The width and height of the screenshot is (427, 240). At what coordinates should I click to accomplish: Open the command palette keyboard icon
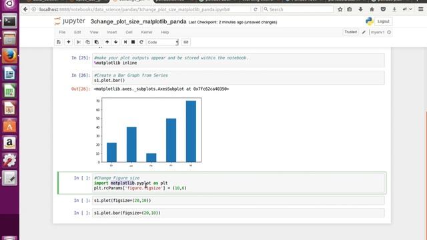pyautogui.click(x=186, y=42)
